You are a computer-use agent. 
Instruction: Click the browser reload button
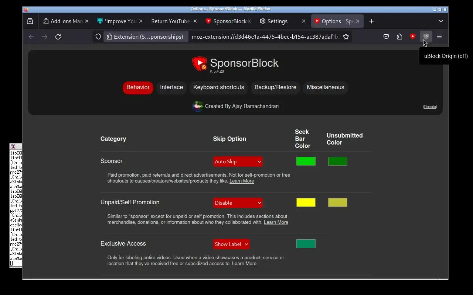58,37
